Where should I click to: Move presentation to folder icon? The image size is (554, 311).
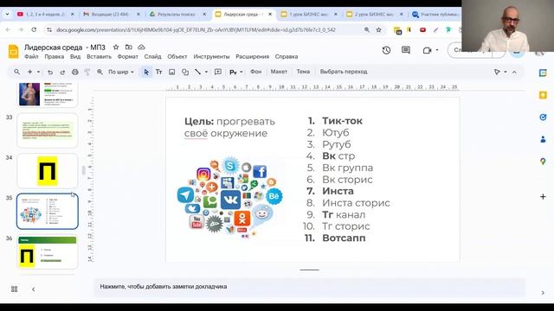[129, 47]
